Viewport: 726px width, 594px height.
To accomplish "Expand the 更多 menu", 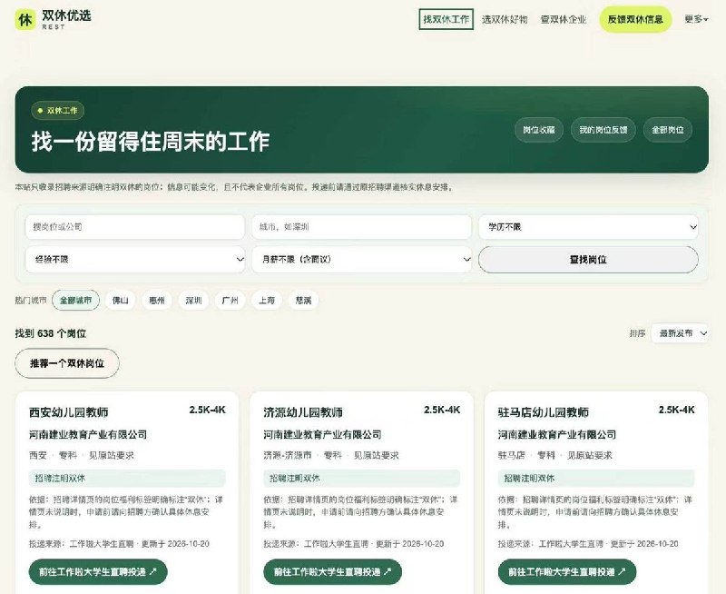I will (696, 19).
